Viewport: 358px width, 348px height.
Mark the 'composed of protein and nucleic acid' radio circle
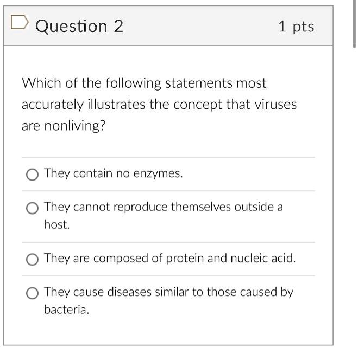point(32,260)
